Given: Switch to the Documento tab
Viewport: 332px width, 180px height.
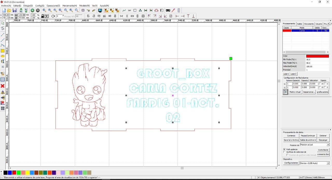Looking at the screenshot, I should (x=309, y=24).
